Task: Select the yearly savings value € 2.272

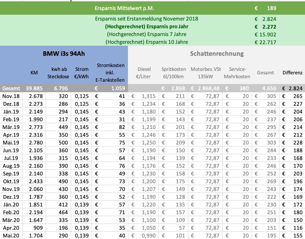Action: coord(266,27)
